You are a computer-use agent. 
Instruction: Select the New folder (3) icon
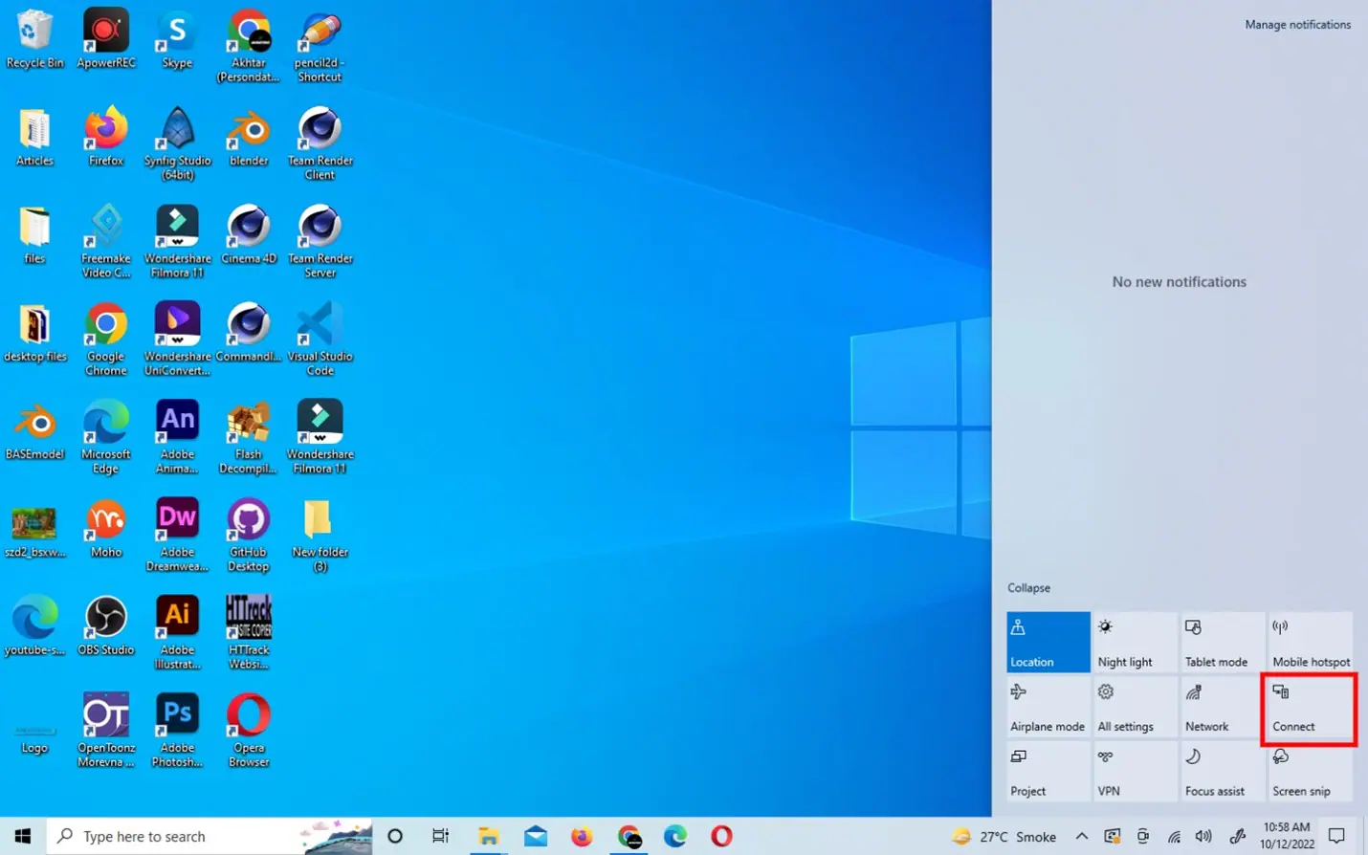tap(320, 535)
